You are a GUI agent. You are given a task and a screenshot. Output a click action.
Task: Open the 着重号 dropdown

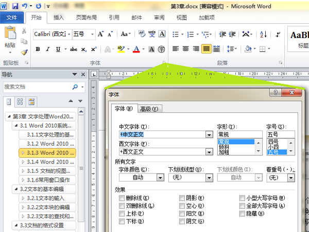tap(290, 177)
